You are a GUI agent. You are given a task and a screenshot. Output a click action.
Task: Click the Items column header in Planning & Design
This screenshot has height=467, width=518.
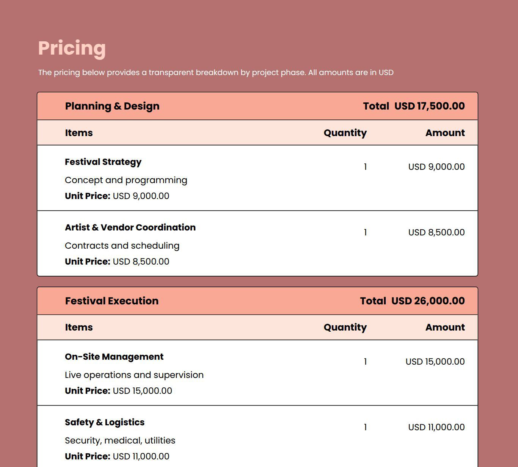pyautogui.click(x=78, y=133)
